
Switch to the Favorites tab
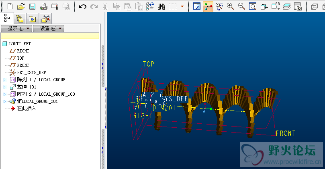(x=32, y=19)
